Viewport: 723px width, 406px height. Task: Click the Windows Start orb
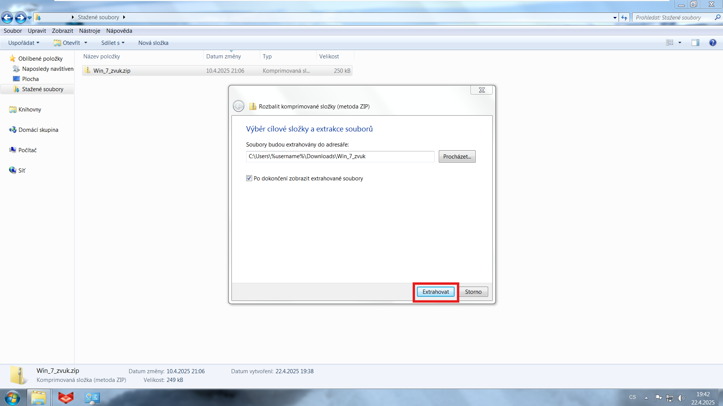point(12,398)
